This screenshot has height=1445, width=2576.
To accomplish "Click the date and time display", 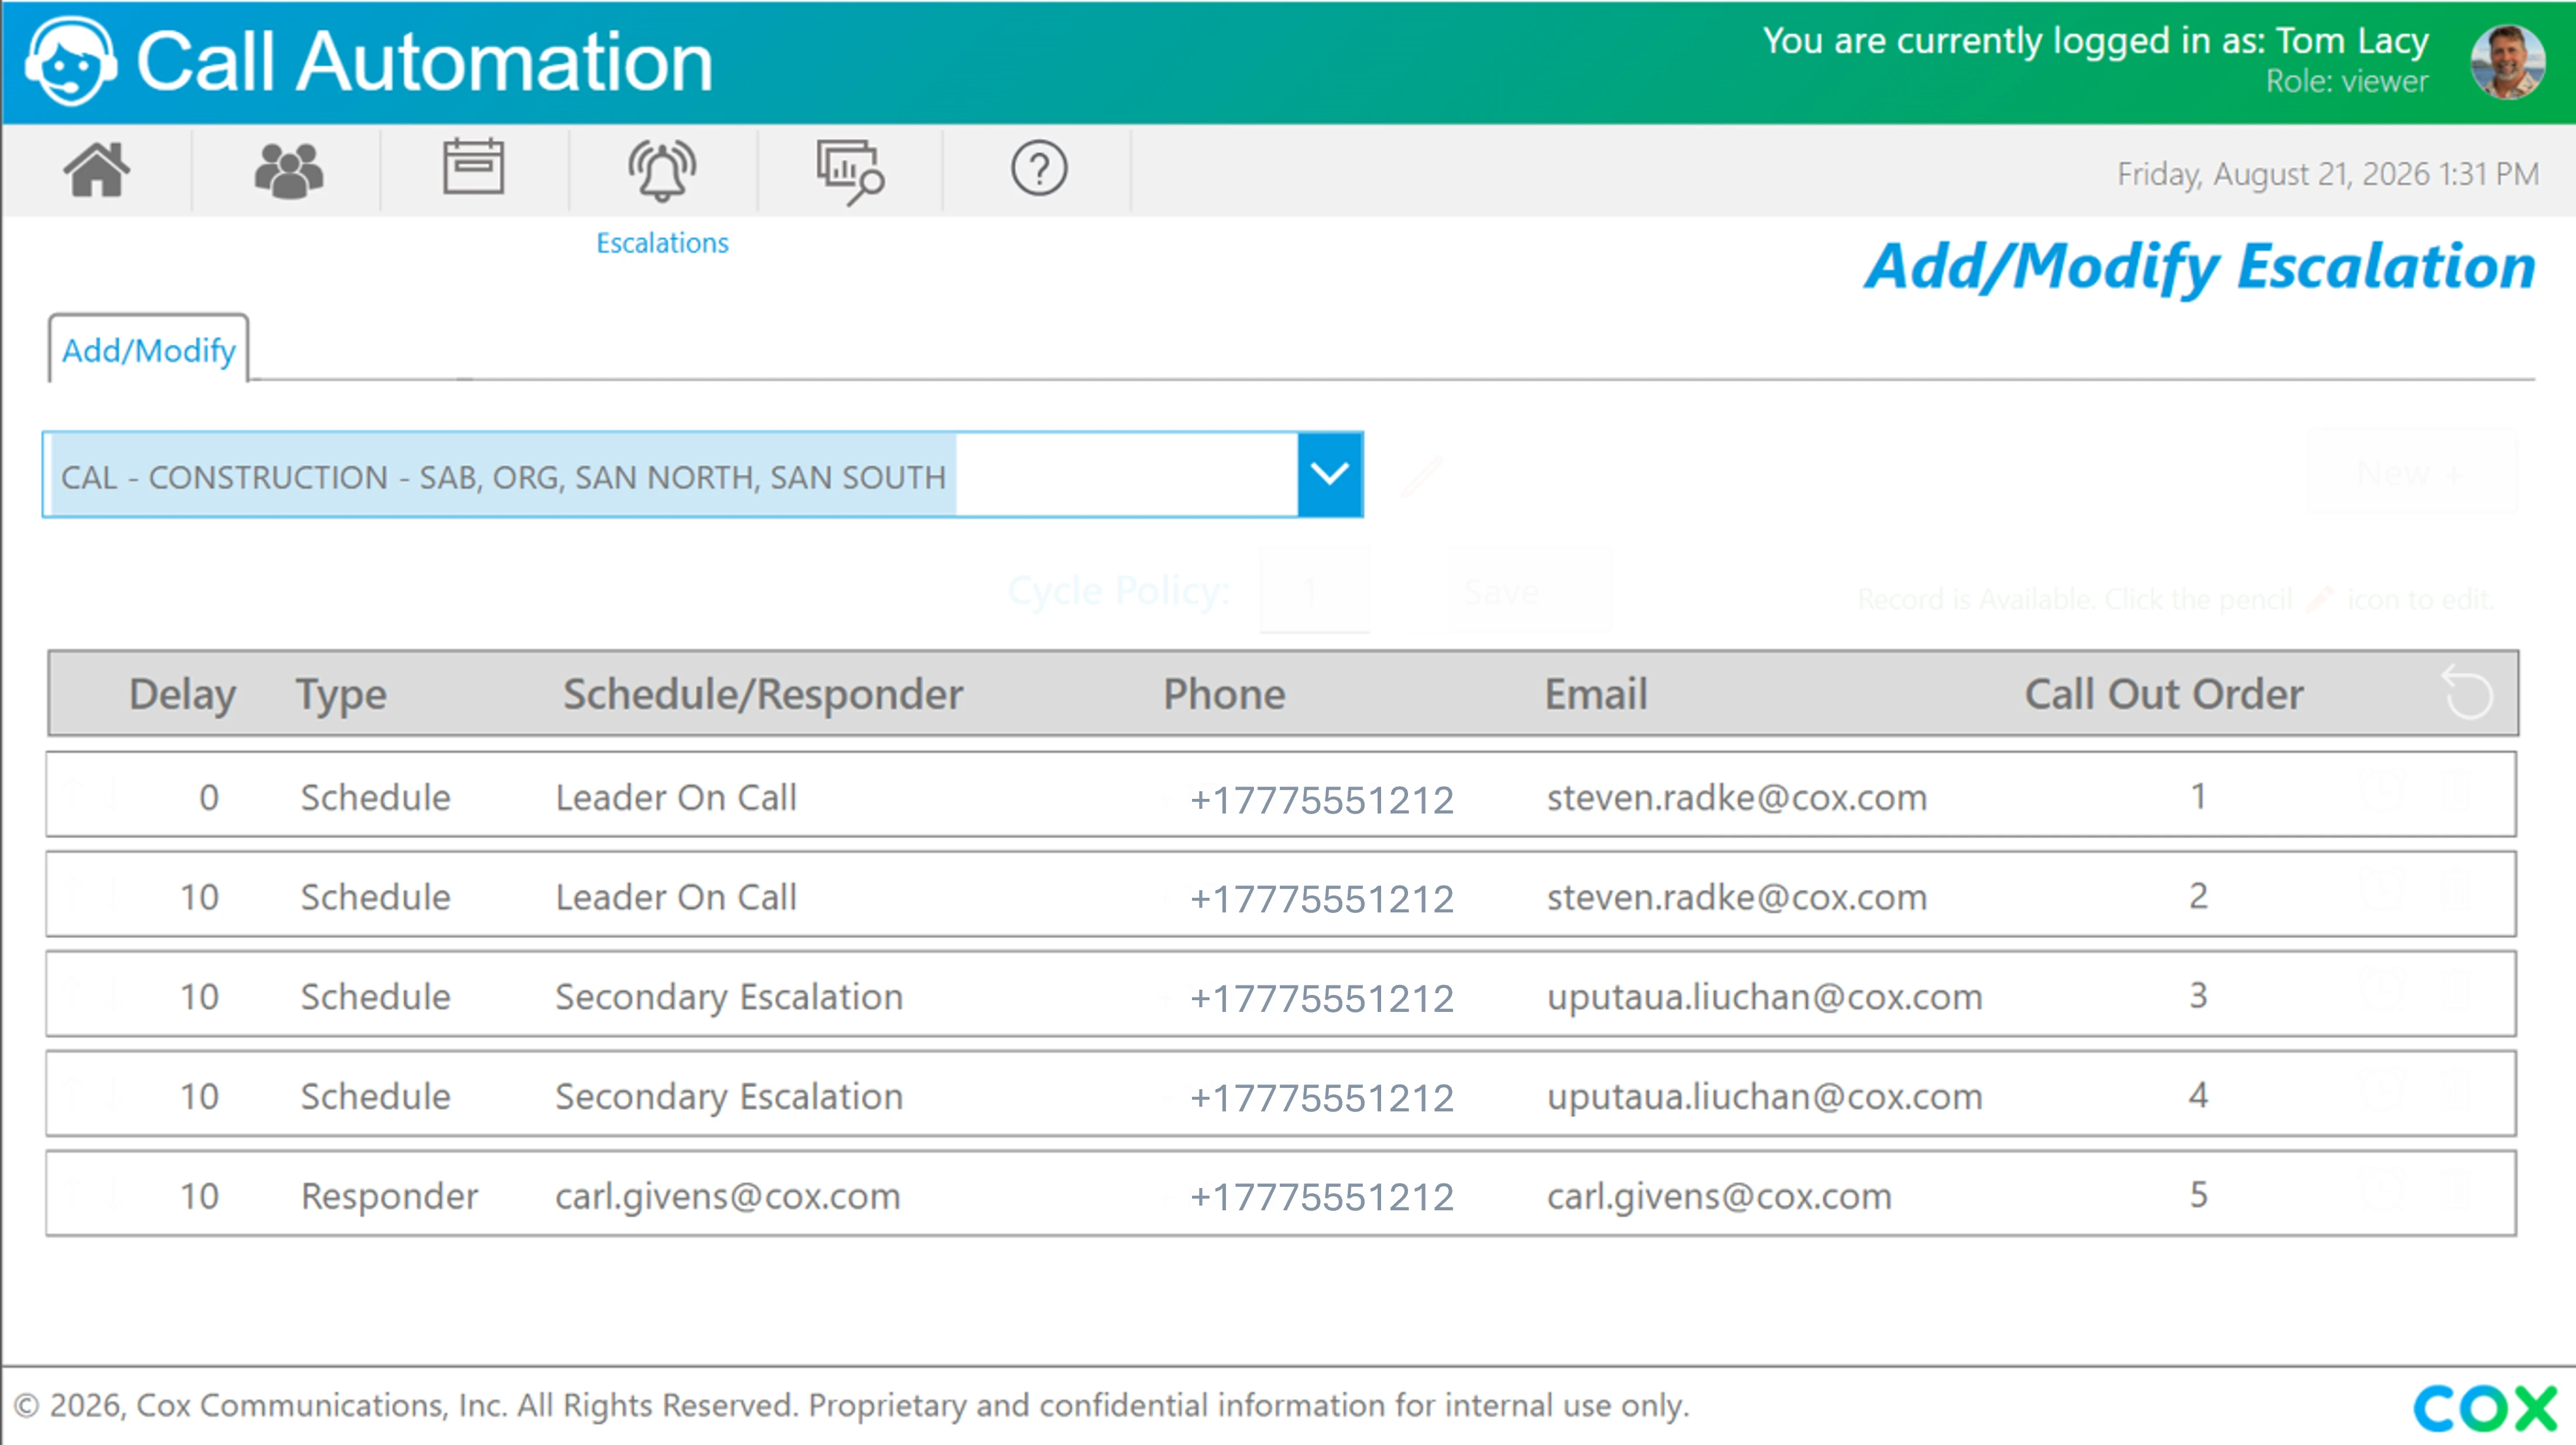I will pyautogui.click(x=2328, y=174).
